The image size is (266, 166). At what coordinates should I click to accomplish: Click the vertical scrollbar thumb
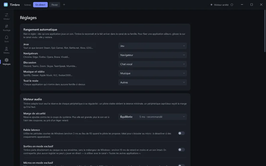click(265, 31)
